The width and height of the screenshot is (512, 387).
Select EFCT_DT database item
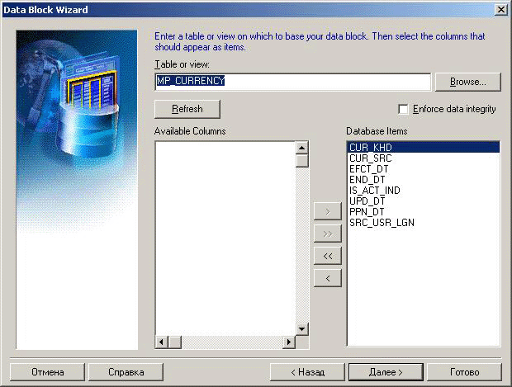(x=368, y=169)
